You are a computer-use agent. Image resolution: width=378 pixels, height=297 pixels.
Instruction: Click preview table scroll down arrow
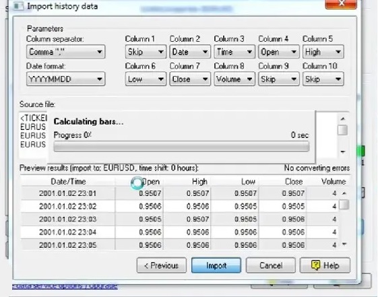(x=344, y=244)
